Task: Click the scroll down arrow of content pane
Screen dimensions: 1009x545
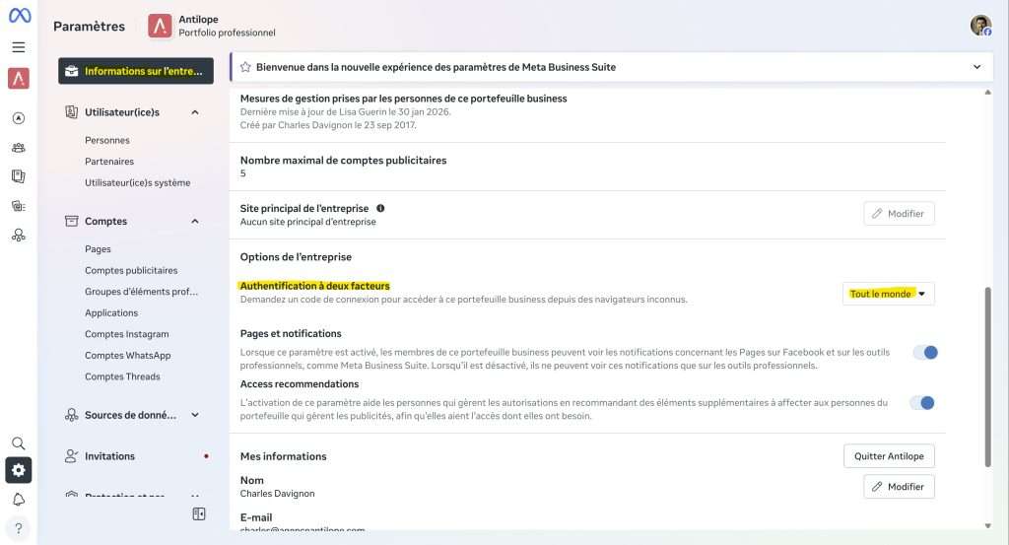Action: pos(987,525)
